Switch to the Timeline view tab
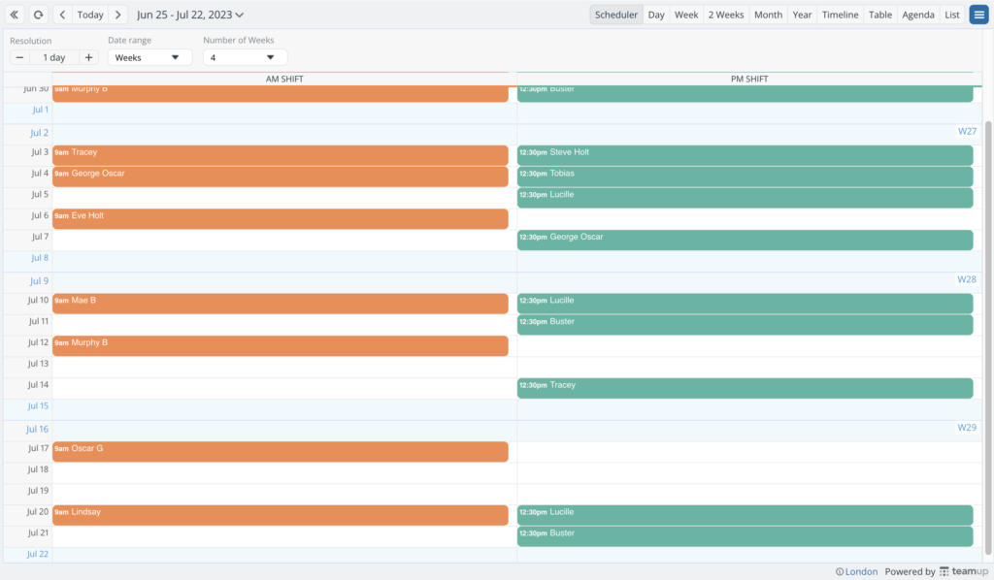The image size is (994, 580). [840, 15]
